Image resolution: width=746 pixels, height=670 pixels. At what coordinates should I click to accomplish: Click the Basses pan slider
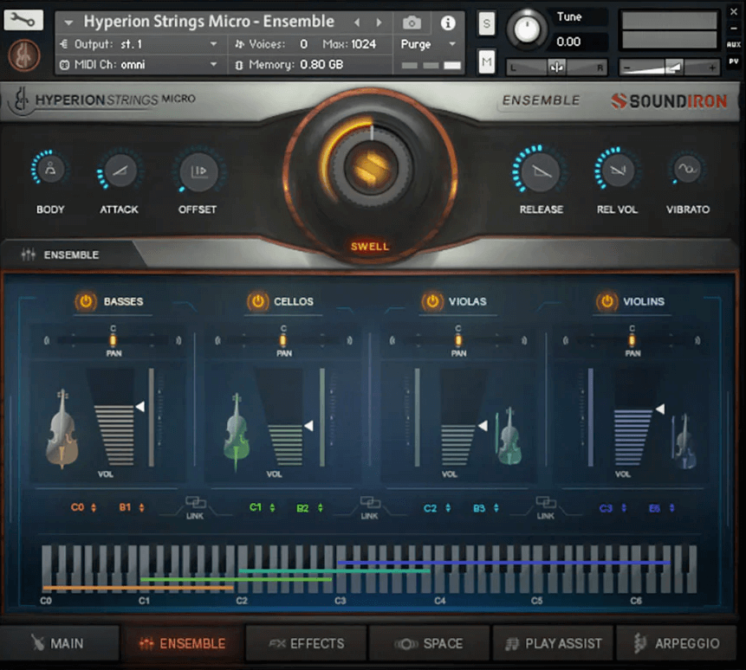(113, 340)
